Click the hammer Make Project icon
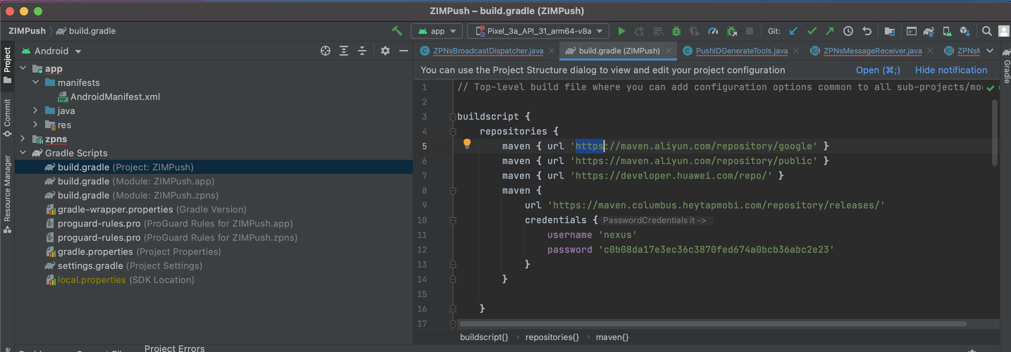Screen dimensions: 1011x352 [x=397, y=31]
